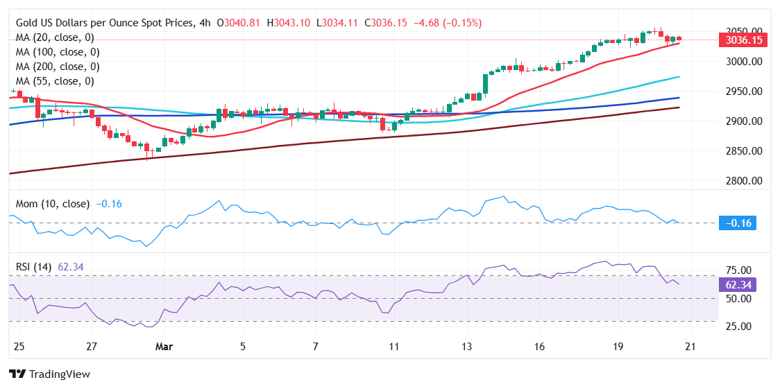Click the price change -4.68 (-0.15%) text

[x=448, y=23]
